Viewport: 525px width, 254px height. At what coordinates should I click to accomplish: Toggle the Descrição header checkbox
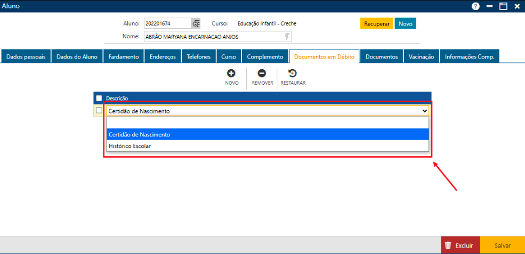pos(99,98)
